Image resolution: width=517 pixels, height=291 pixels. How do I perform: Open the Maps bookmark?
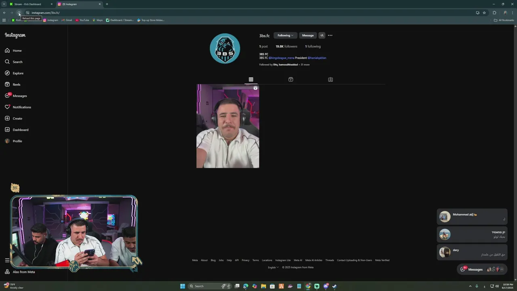(x=98, y=20)
